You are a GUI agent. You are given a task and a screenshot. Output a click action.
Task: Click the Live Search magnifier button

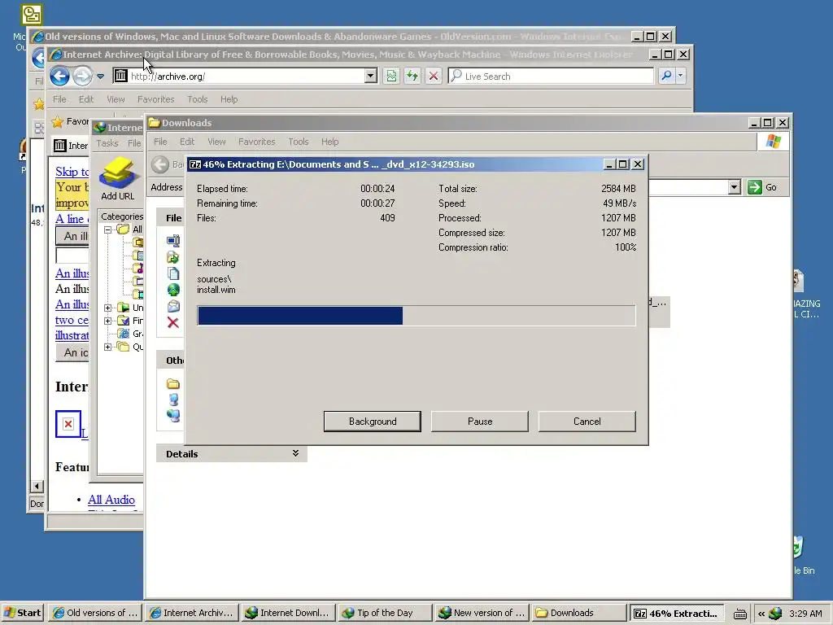(667, 76)
